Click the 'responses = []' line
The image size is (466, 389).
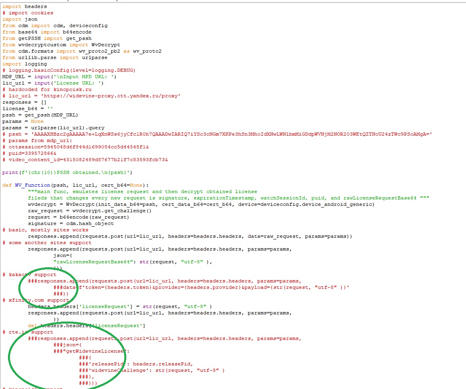pos(24,103)
